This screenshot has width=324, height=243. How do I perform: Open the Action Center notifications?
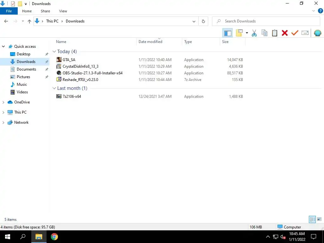[x=314, y=237]
